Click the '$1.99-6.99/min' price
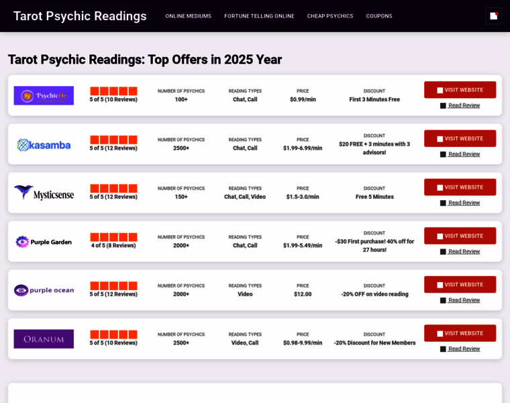Image resolution: width=510 pixels, height=403 pixels. point(303,148)
